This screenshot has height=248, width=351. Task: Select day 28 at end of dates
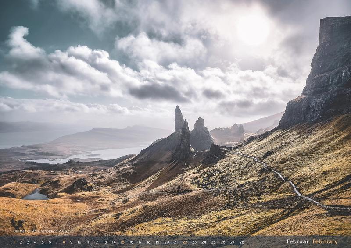[x=241, y=242]
